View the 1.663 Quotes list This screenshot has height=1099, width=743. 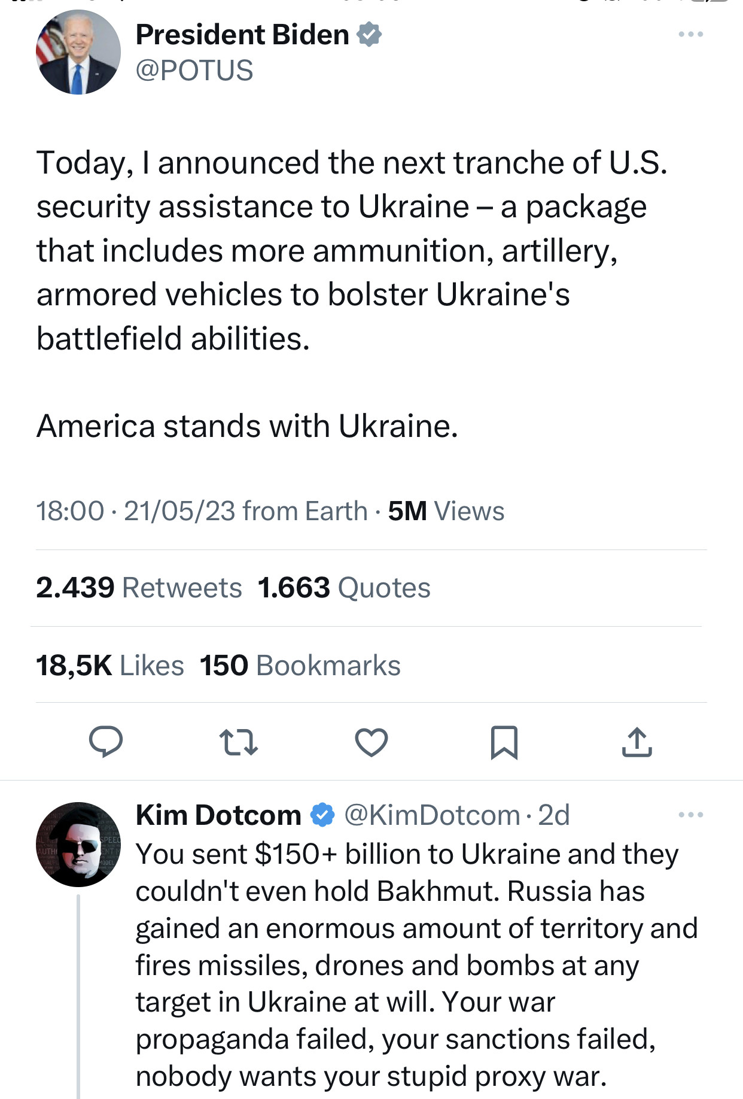(344, 588)
